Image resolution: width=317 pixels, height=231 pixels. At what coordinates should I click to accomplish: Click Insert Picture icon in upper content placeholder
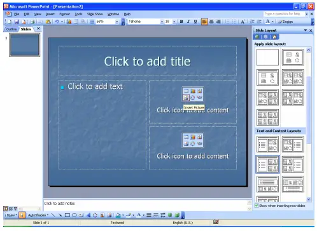[186, 97]
